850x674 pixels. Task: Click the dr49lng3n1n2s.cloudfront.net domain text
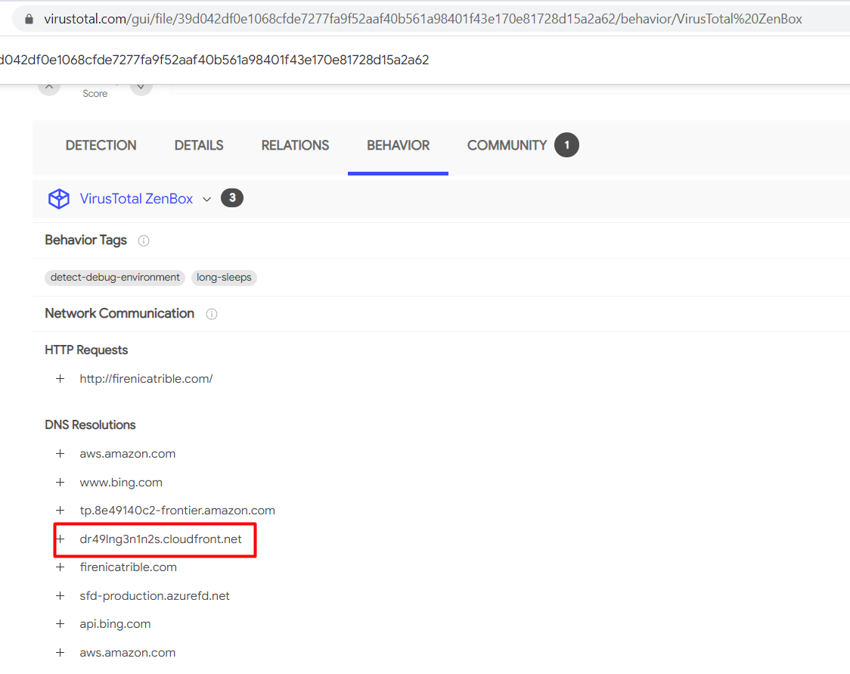(160, 539)
